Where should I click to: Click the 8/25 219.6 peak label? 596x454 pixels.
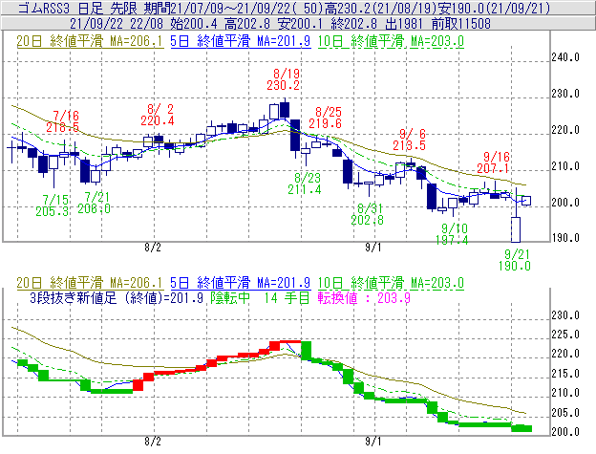click(x=326, y=118)
